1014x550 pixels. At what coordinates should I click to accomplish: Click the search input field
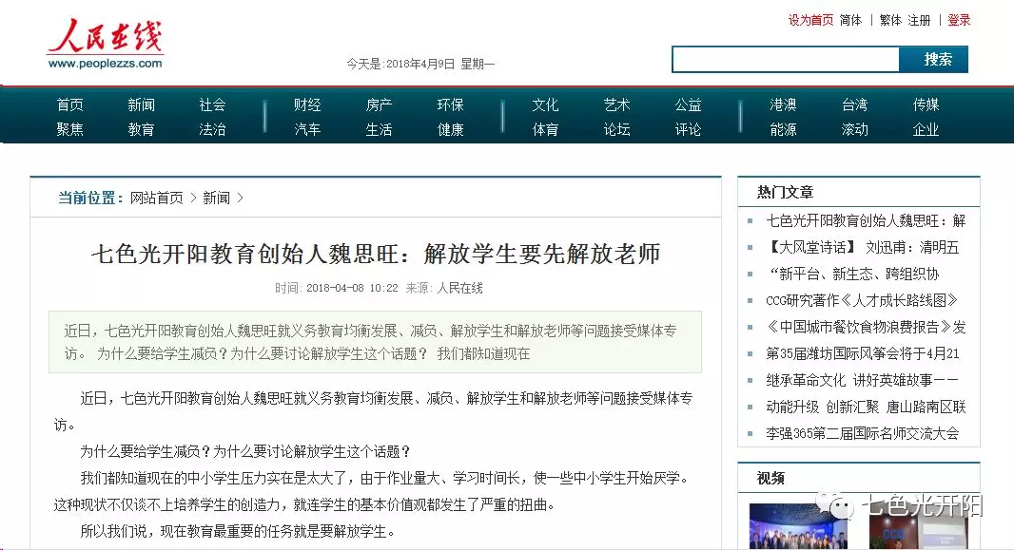point(786,60)
